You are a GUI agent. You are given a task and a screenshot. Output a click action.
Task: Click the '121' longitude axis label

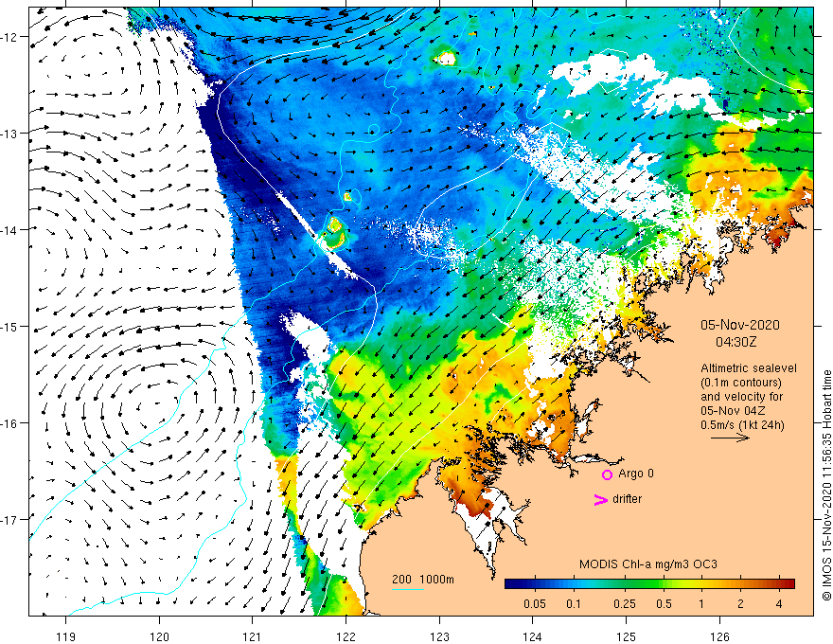coord(253,636)
